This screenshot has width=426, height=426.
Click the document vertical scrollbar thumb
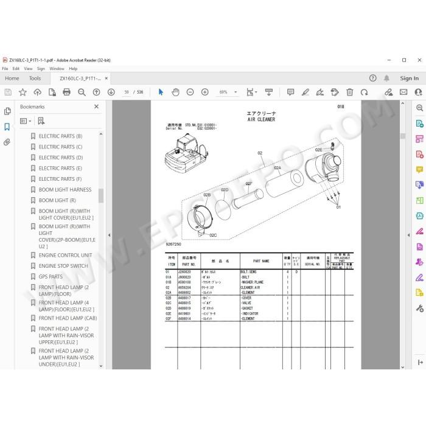point(403,136)
